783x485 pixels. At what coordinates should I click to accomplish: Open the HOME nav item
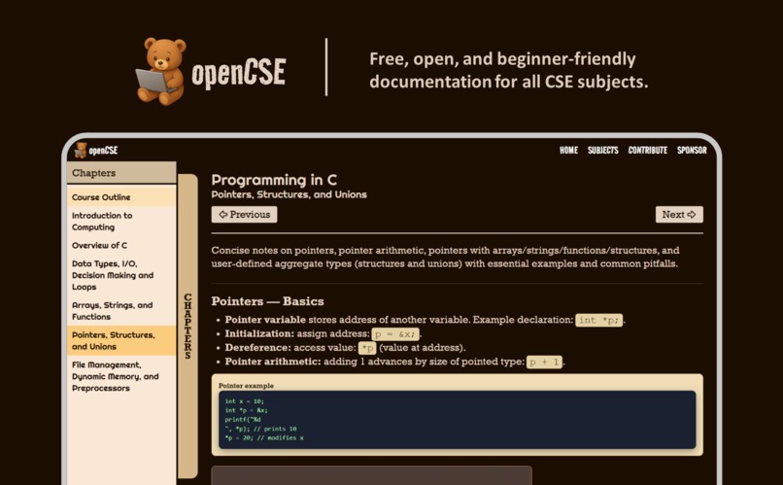coord(568,150)
